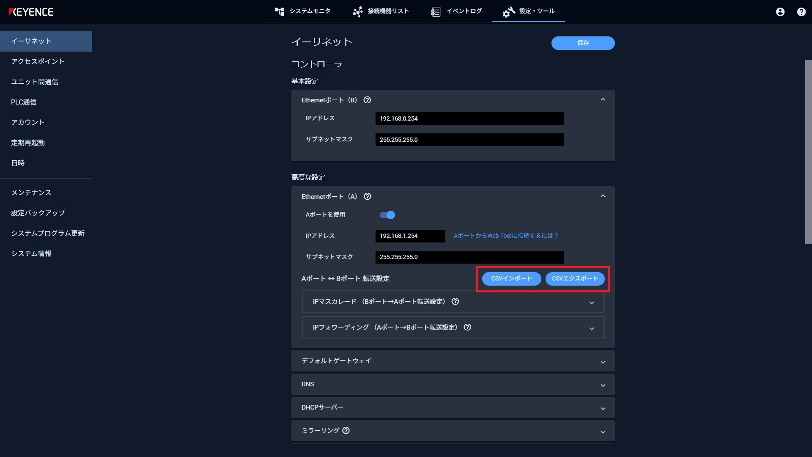Collapse the Ethernetポート (B) section
Screen dimensions: 812x457
[603, 100]
